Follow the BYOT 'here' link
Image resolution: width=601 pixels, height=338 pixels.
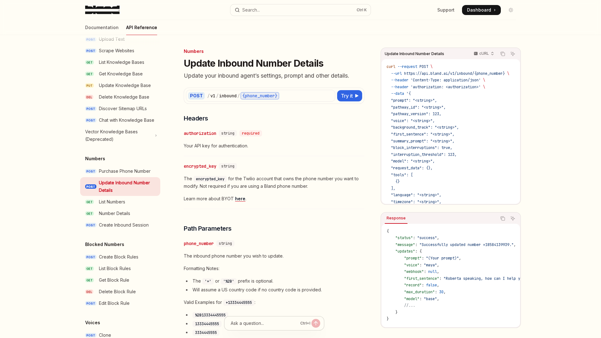point(240,199)
